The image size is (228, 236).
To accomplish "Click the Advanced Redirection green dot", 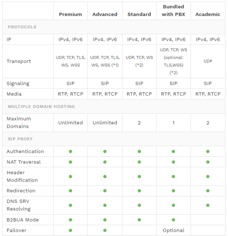I will 105,191.
